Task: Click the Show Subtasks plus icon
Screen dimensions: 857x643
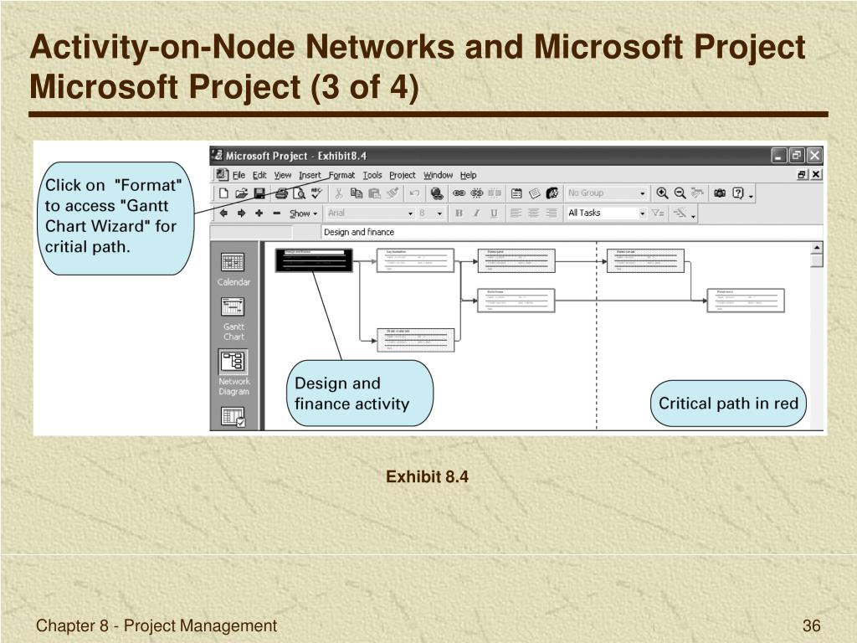Action: click(x=259, y=213)
